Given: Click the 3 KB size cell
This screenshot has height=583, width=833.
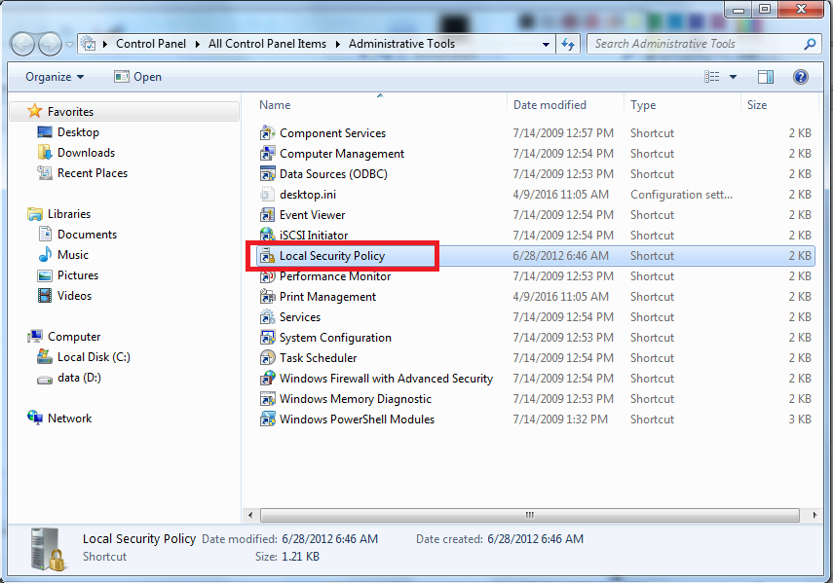Looking at the screenshot, I should (800, 419).
